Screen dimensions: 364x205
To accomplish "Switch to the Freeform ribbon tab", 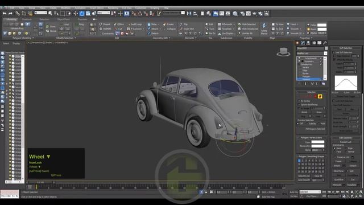I will [x=27, y=19].
